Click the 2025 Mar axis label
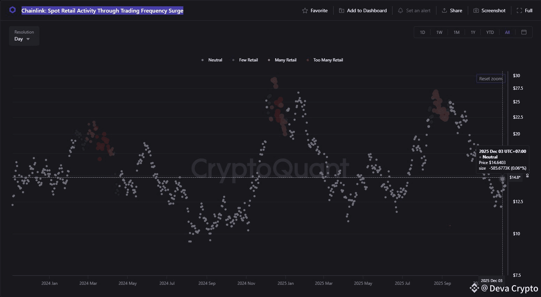The height and width of the screenshot is (297, 541). [324, 283]
